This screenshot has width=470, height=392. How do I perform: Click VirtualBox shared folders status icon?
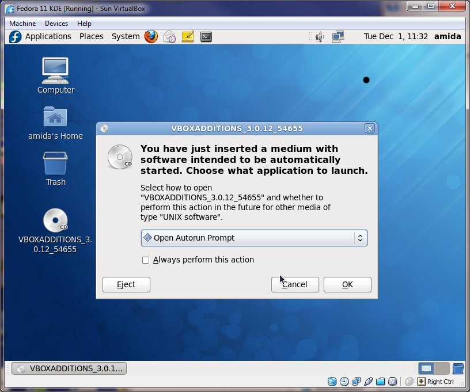pyautogui.click(x=380, y=382)
